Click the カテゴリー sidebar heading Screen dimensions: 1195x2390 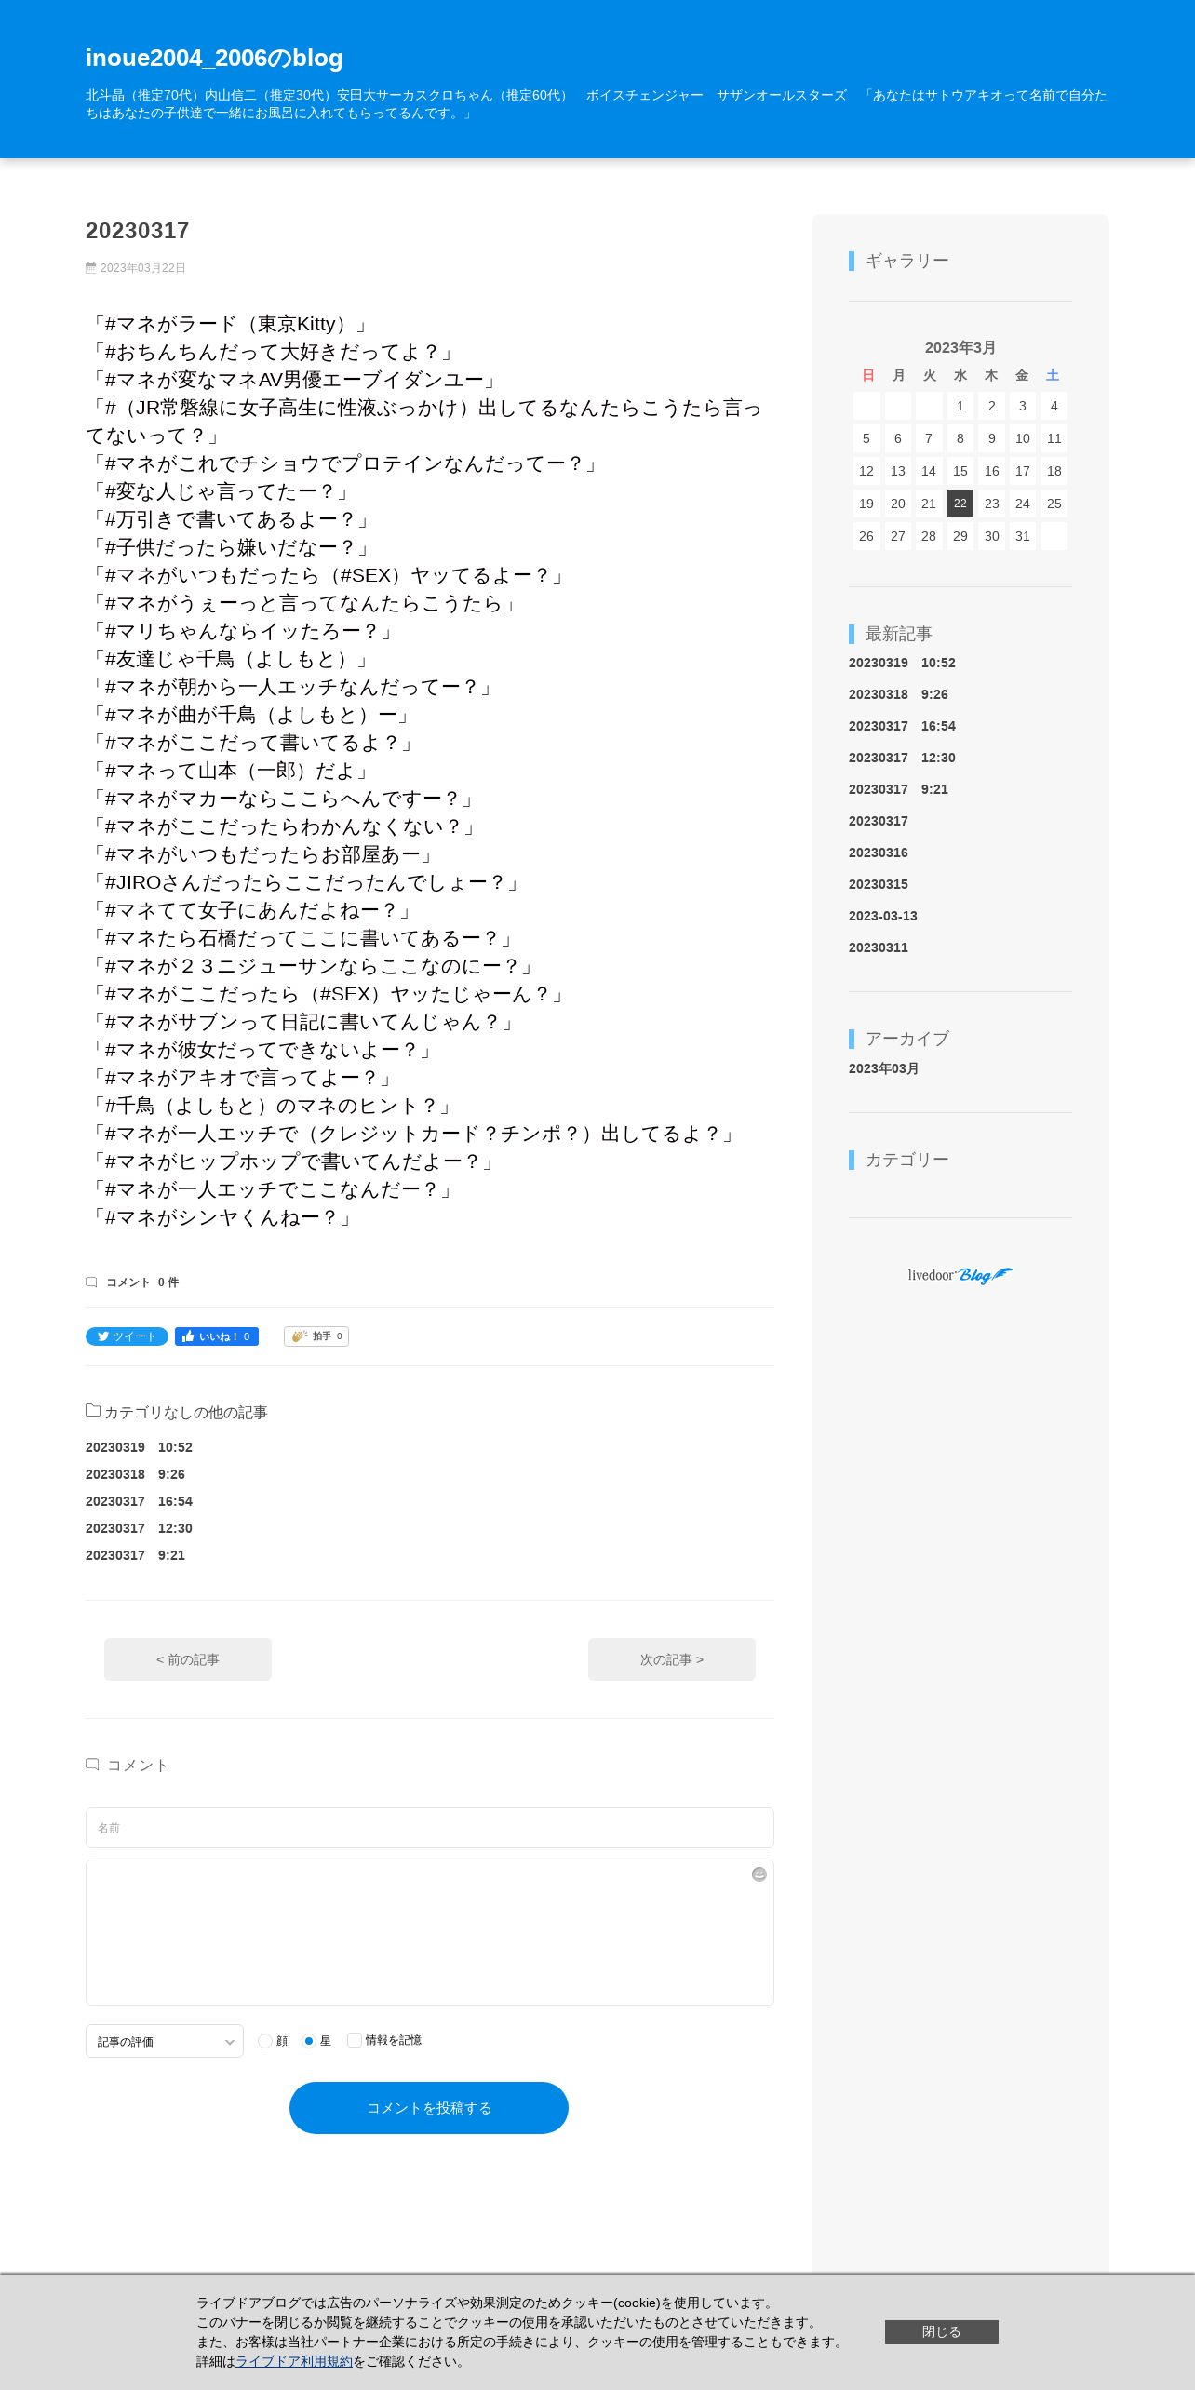[907, 1160]
